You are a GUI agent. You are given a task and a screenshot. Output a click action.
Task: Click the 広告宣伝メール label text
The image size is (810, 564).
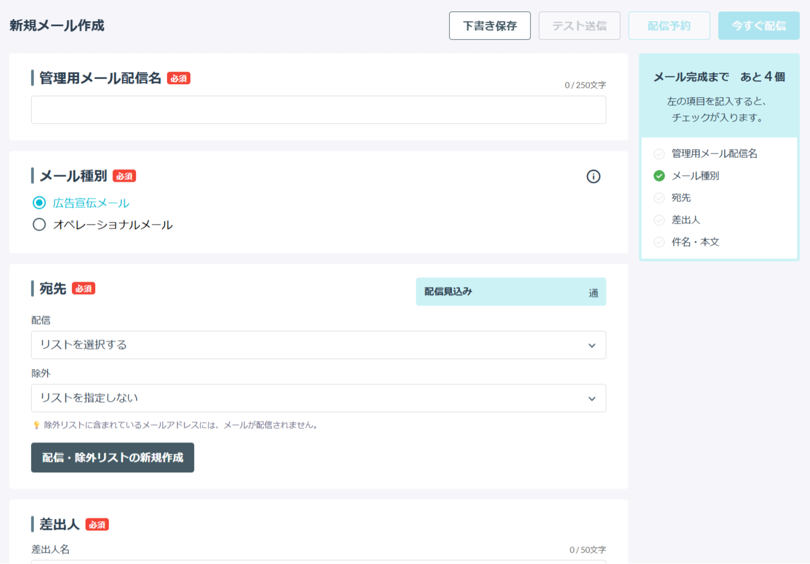91,203
